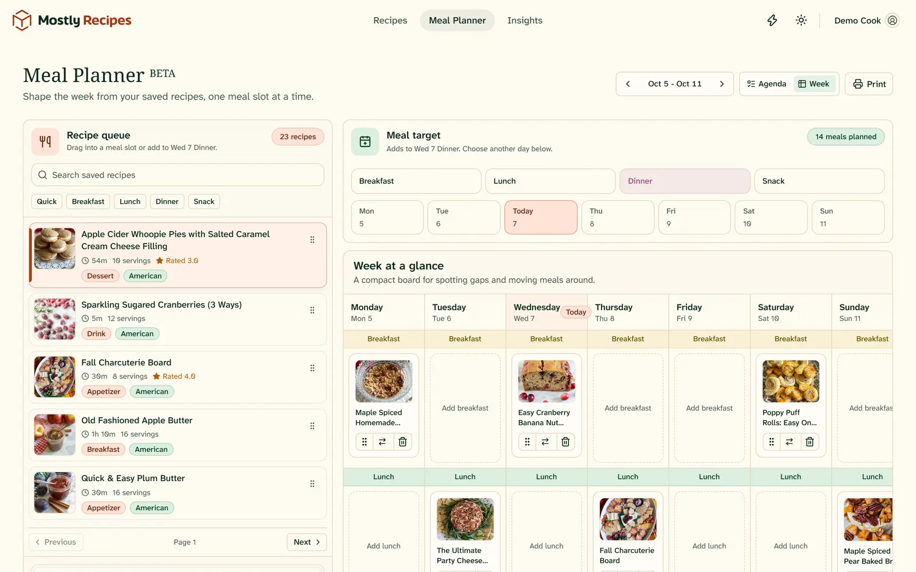Switch to Agenda view
Viewport: 916px width, 572px height.
tap(767, 84)
